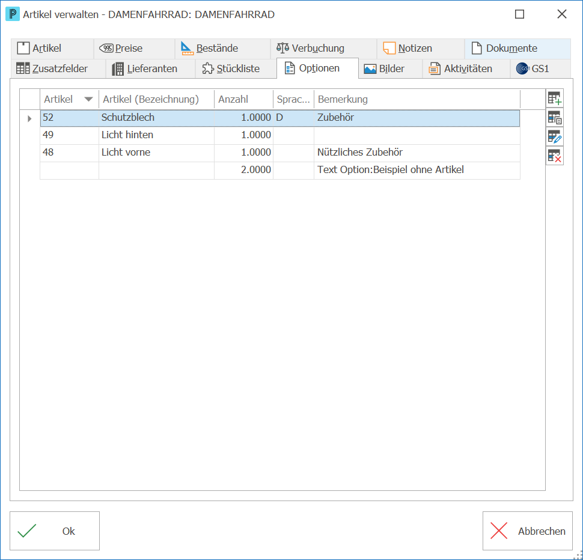Open the Artikel column sort dropdown arrow
Screen dimensions: 583x560
pyautogui.click(x=88, y=99)
